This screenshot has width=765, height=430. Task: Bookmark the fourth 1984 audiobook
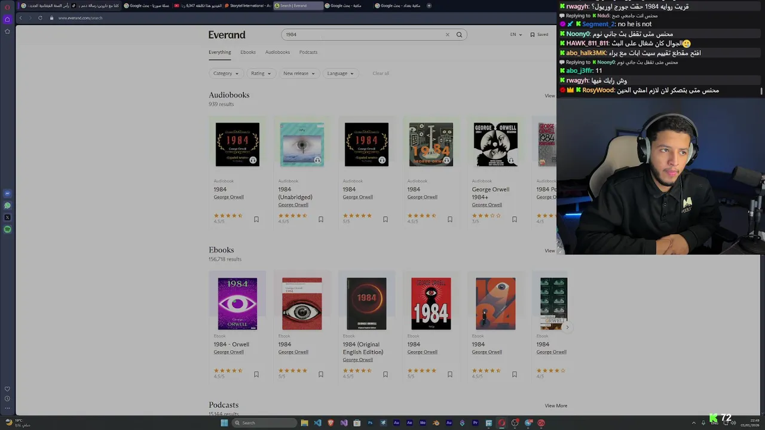coord(450,220)
